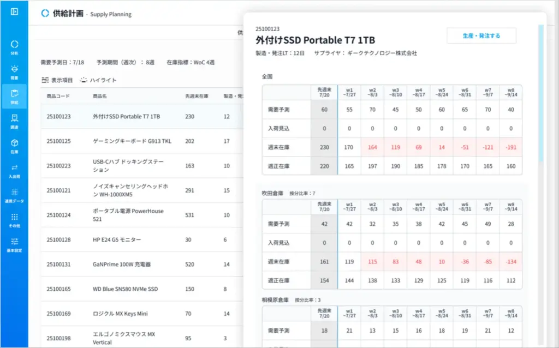
Task: Click 全国 入荷見込 row label
Action: click(x=279, y=129)
